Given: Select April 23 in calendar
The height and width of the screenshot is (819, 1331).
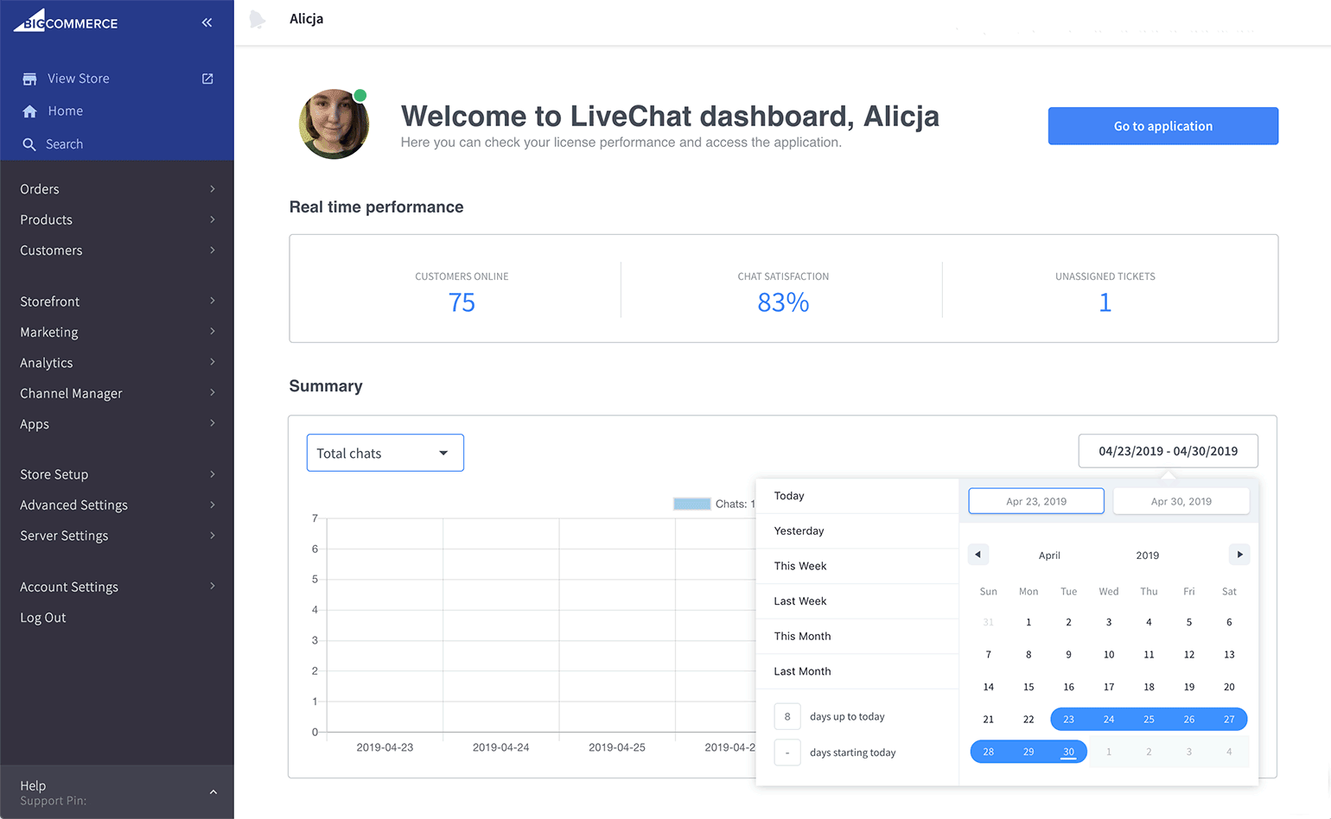Looking at the screenshot, I should pyautogui.click(x=1068, y=719).
